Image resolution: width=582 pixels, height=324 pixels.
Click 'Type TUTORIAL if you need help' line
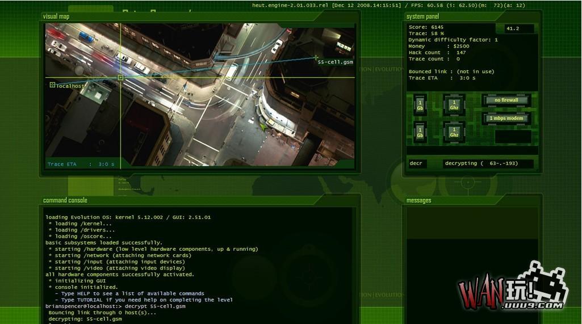tap(144, 300)
